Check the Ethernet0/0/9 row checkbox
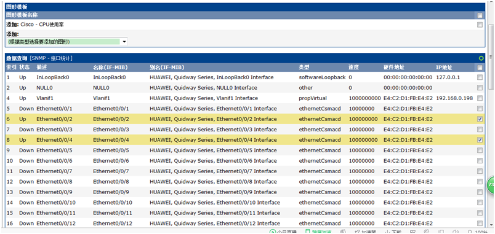 point(480,192)
